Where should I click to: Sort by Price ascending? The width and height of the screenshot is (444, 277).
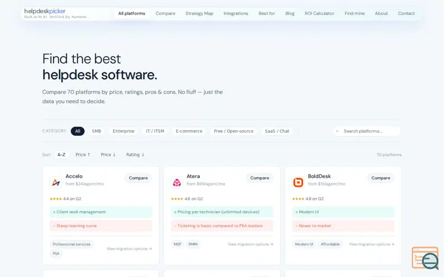(83, 155)
